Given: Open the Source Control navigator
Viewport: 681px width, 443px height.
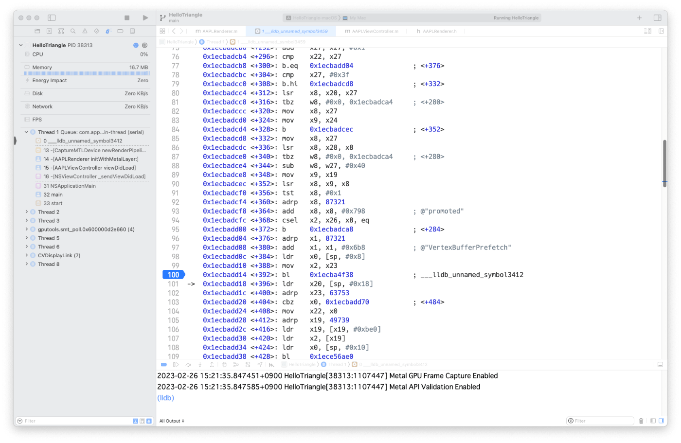Looking at the screenshot, I should coord(49,31).
